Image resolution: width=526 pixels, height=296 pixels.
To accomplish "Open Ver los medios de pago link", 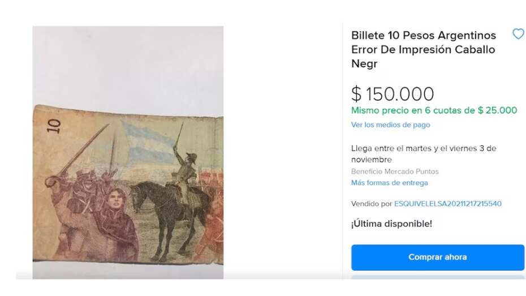I will [390, 125].
